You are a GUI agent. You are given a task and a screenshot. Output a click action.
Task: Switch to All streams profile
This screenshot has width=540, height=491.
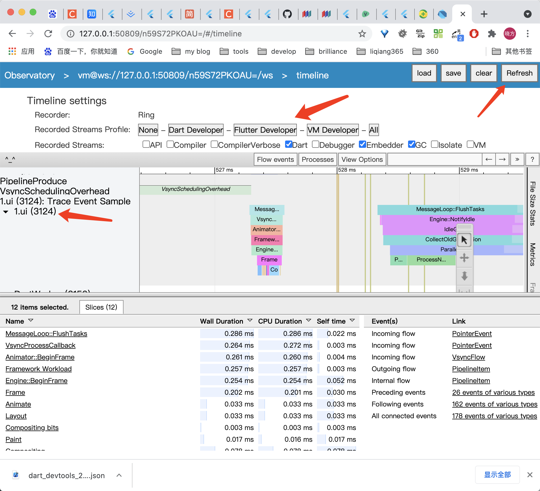coord(374,130)
